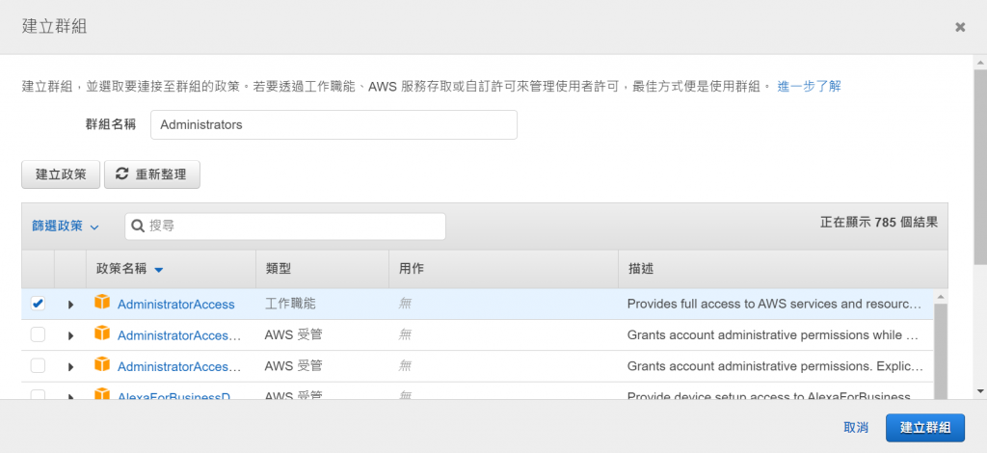Check the box for the first AWS 受管 policy
987x453 pixels.
point(38,335)
